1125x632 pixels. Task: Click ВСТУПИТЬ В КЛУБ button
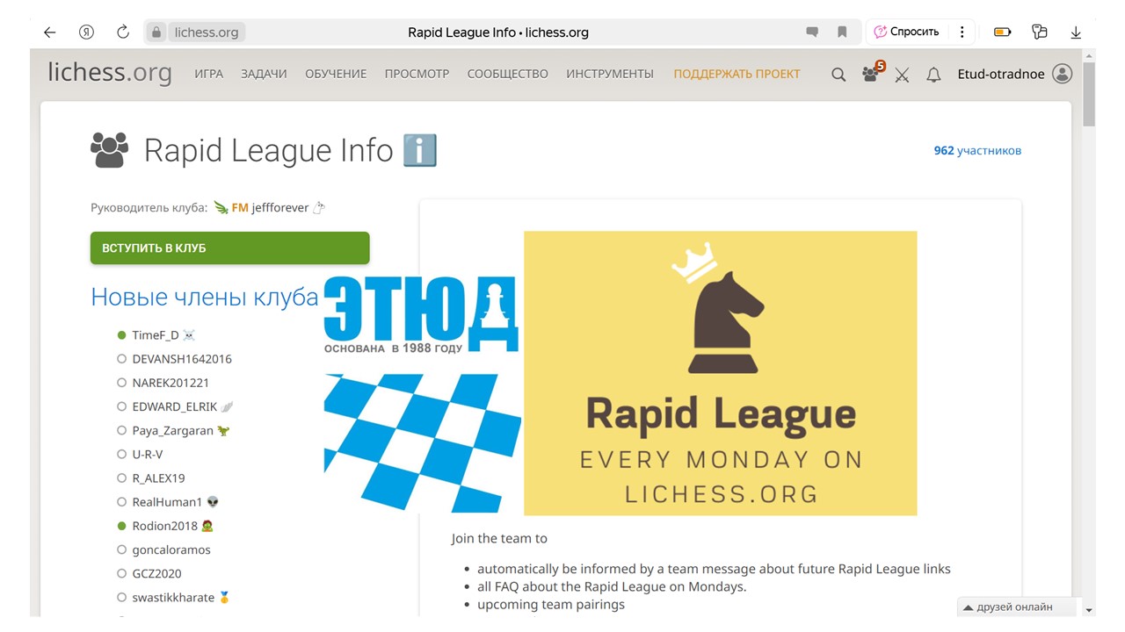pyautogui.click(x=229, y=248)
